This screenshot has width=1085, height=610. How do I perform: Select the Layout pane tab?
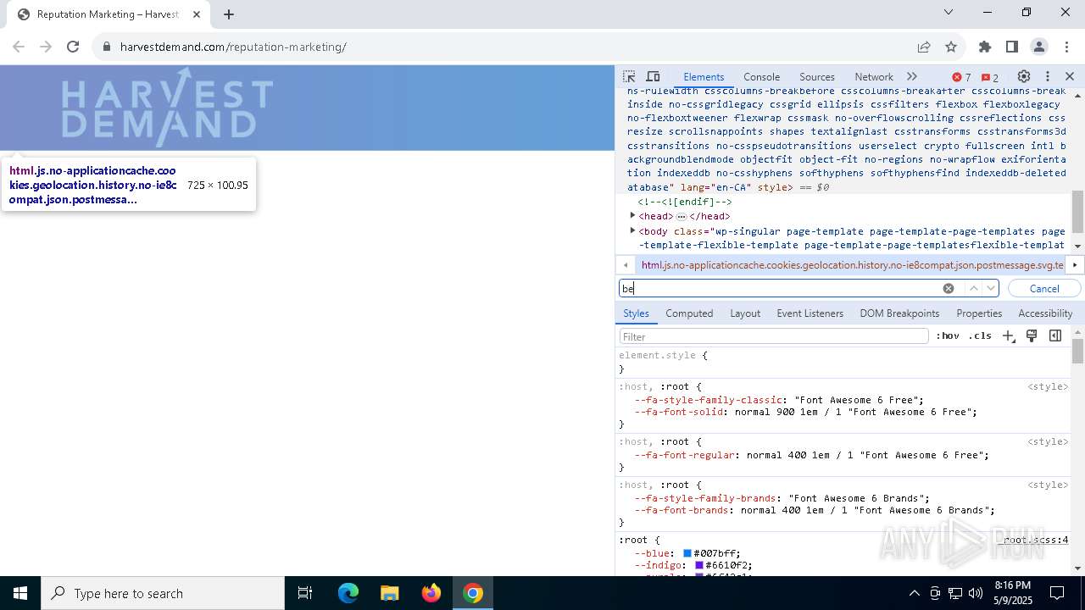pyautogui.click(x=745, y=313)
